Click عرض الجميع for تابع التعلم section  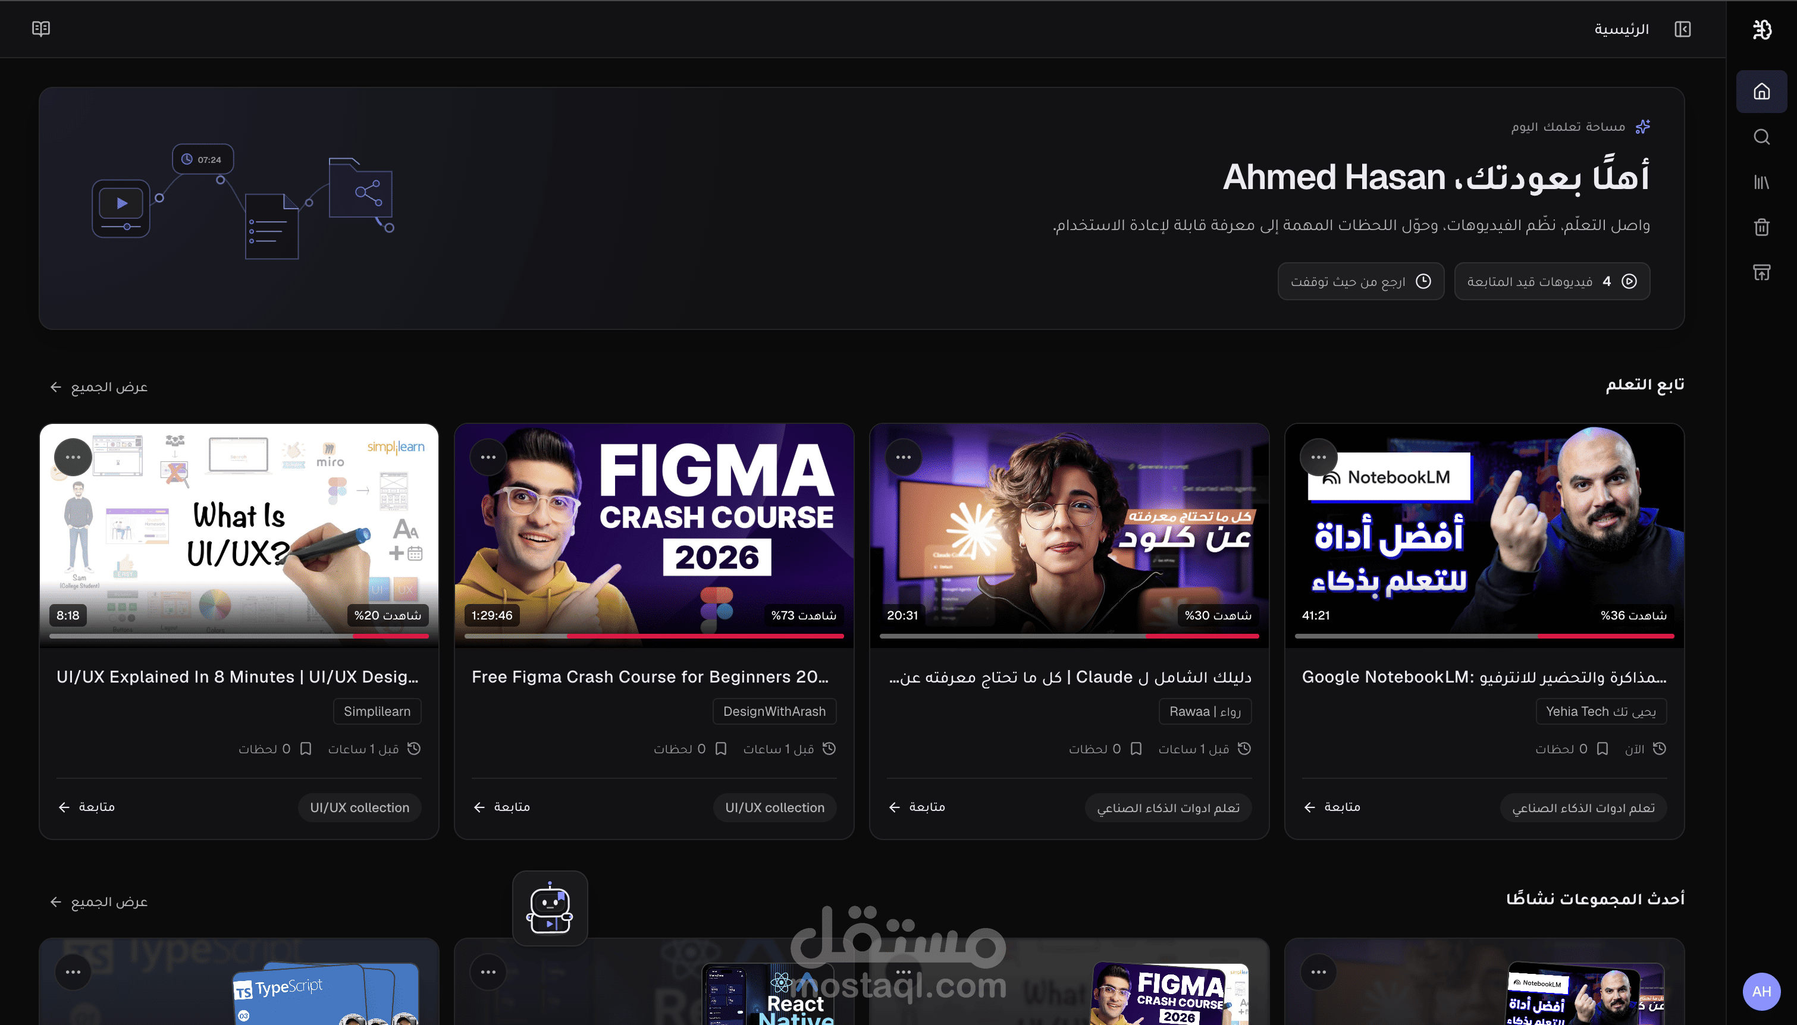(99, 387)
